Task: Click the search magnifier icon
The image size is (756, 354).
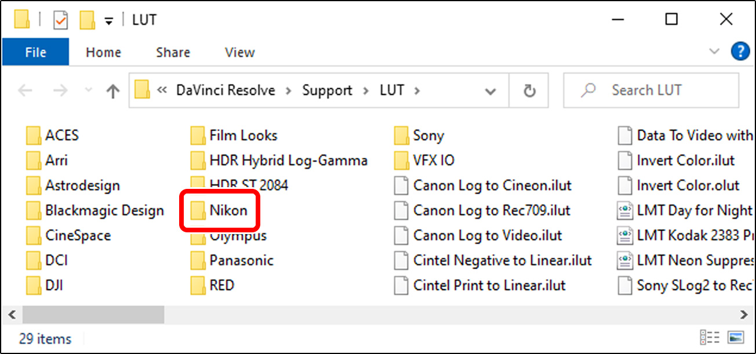Action: point(588,90)
